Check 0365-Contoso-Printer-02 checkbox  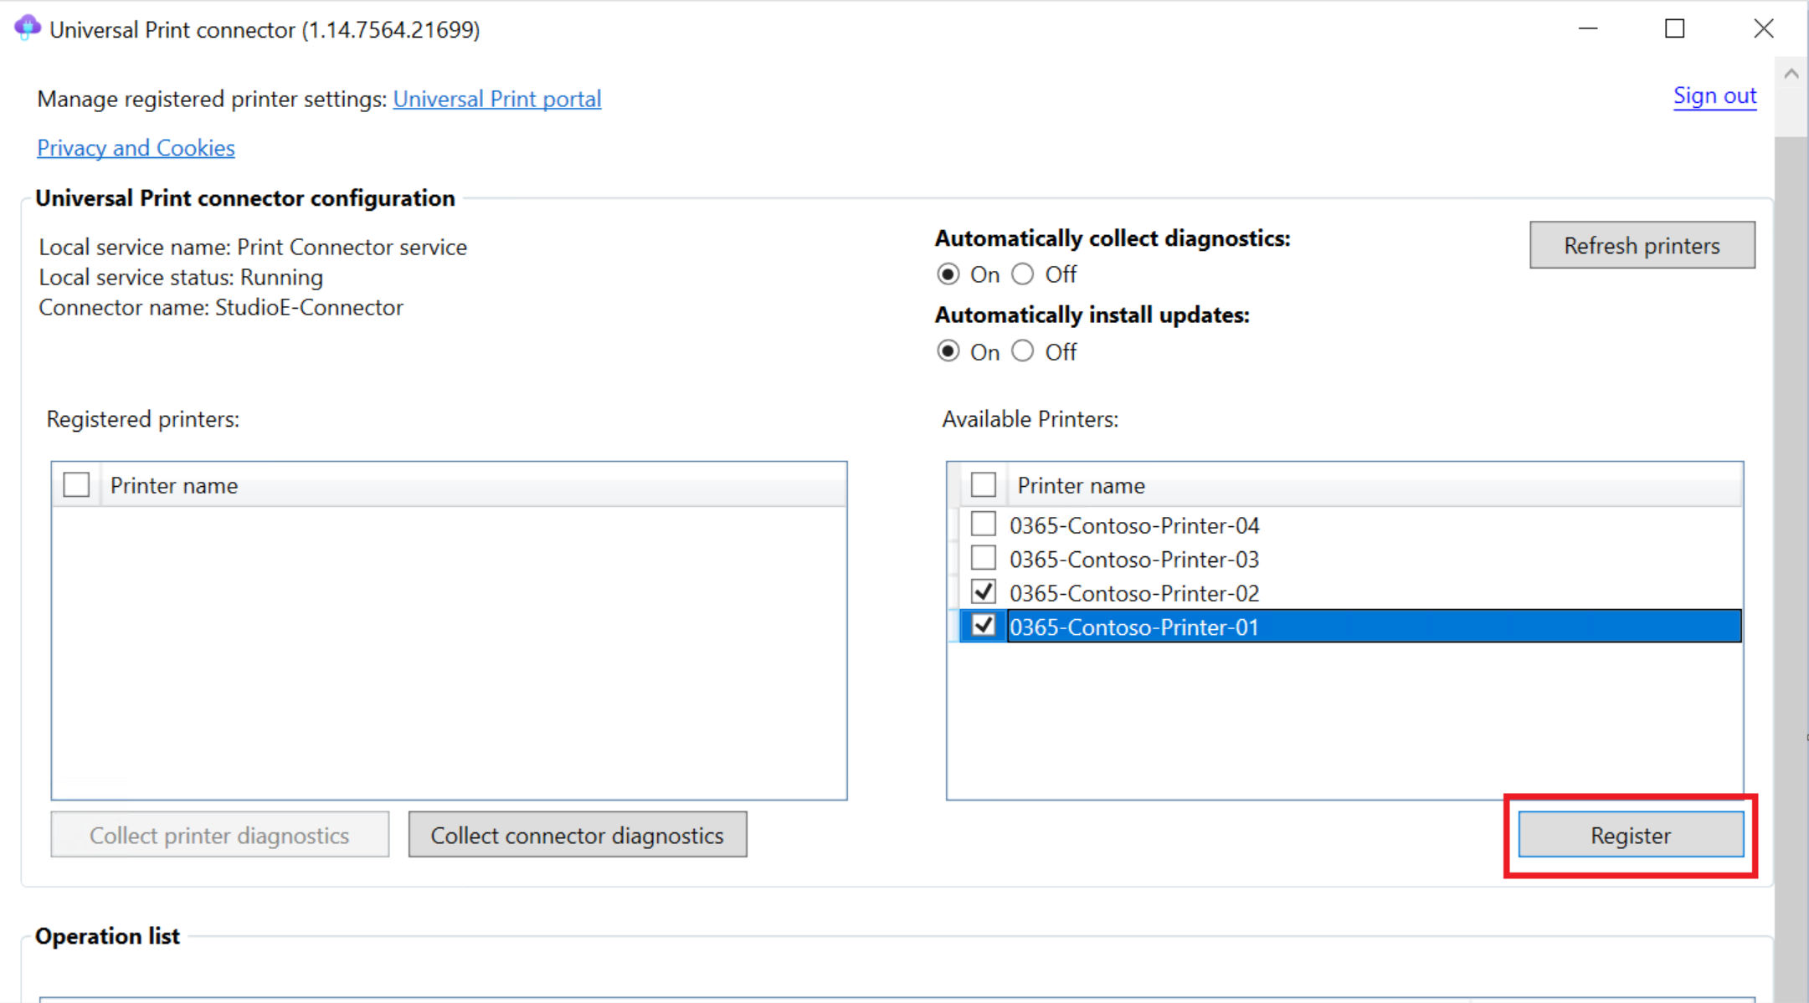point(984,593)
